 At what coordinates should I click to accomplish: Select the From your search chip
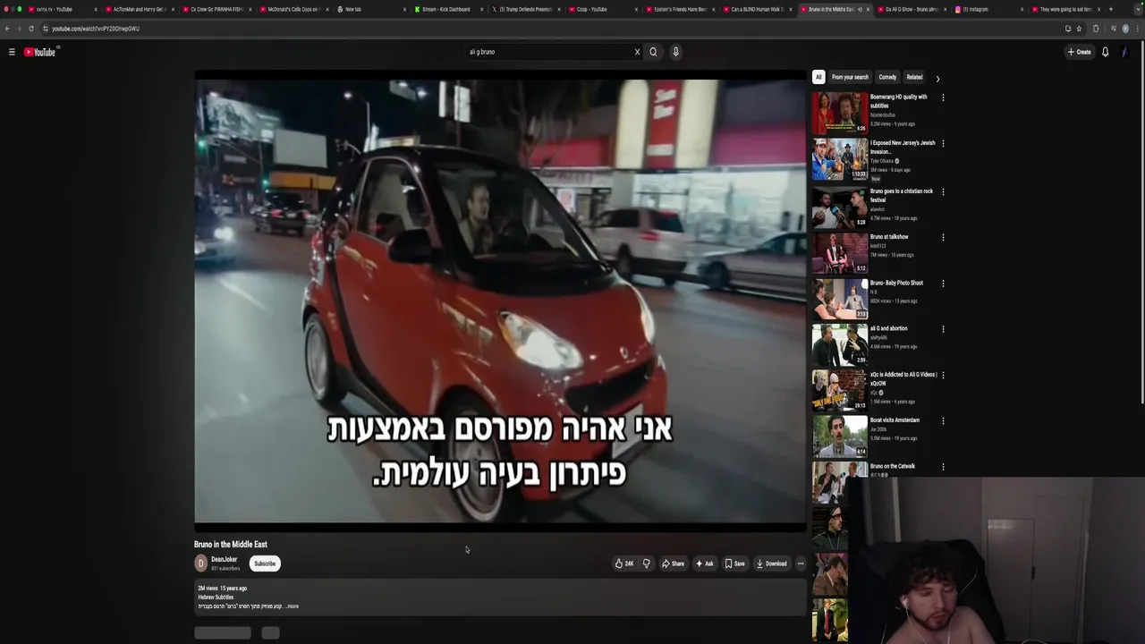click(850, 77)
